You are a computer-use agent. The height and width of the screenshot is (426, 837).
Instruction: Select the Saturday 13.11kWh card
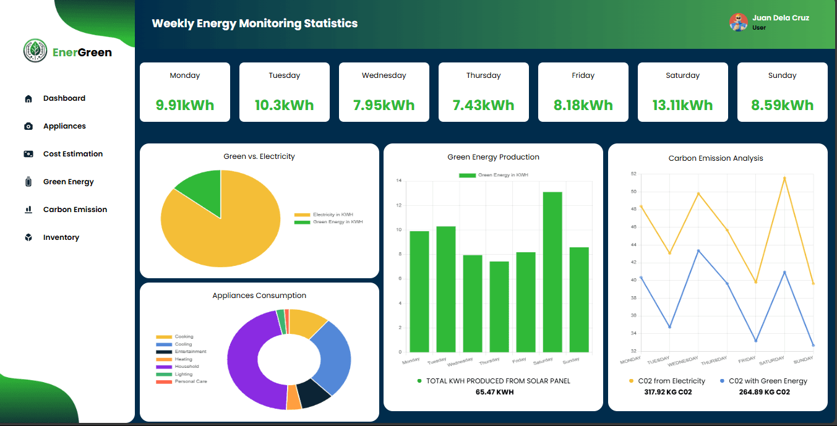683,92
